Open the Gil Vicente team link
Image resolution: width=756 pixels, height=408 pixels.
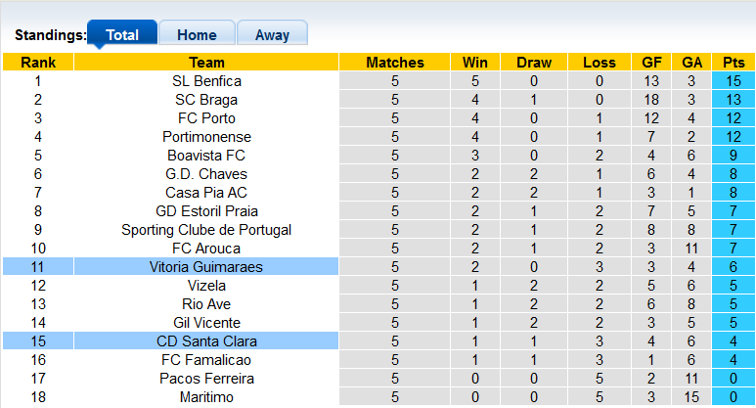tap(206, 323)
